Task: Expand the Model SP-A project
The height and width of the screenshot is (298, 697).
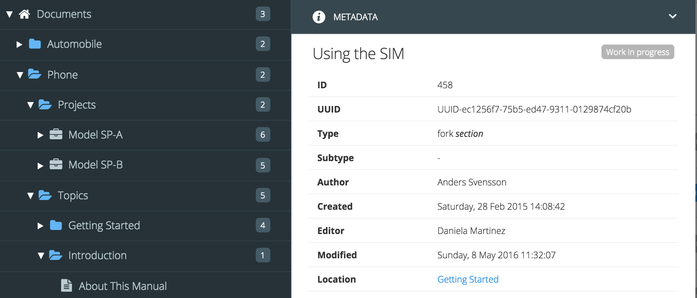Action: [40, 135]
